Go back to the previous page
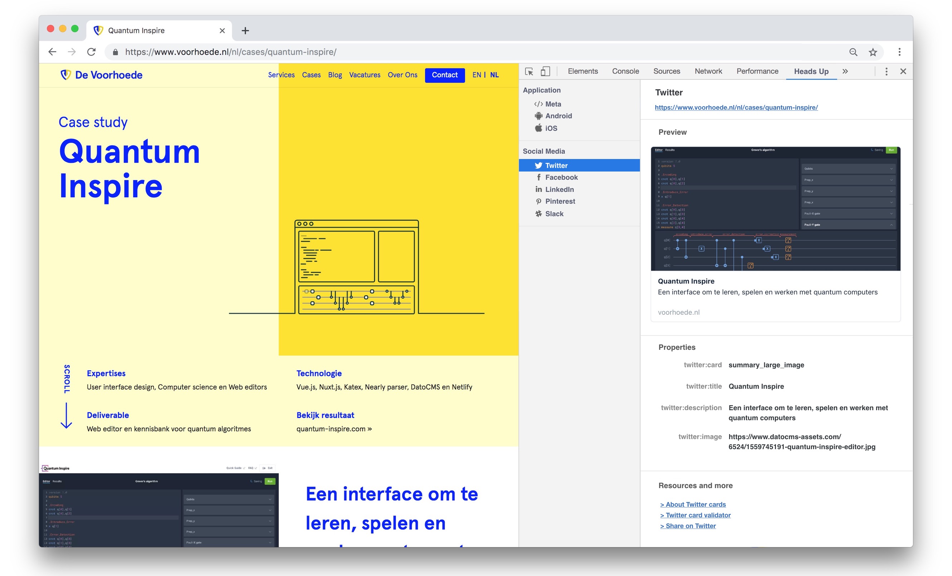The width and height of the screenshot is (952, 576). 52,52
